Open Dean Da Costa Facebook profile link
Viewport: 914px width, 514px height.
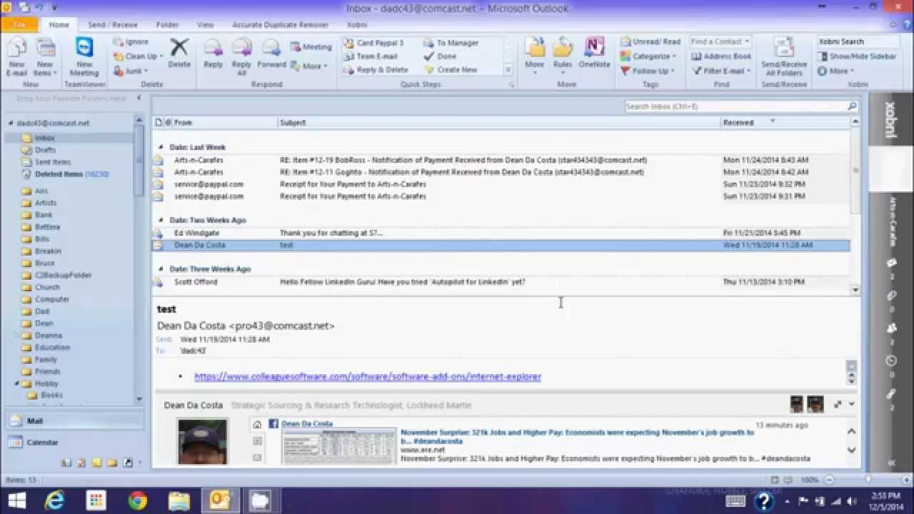point(306,423)
